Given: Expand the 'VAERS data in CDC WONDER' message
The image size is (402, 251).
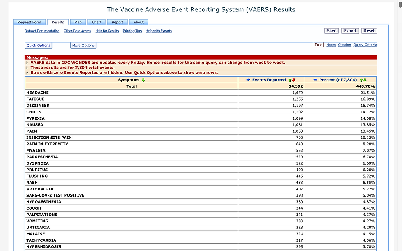Looking at the screenshot, I should click(27, 63).
